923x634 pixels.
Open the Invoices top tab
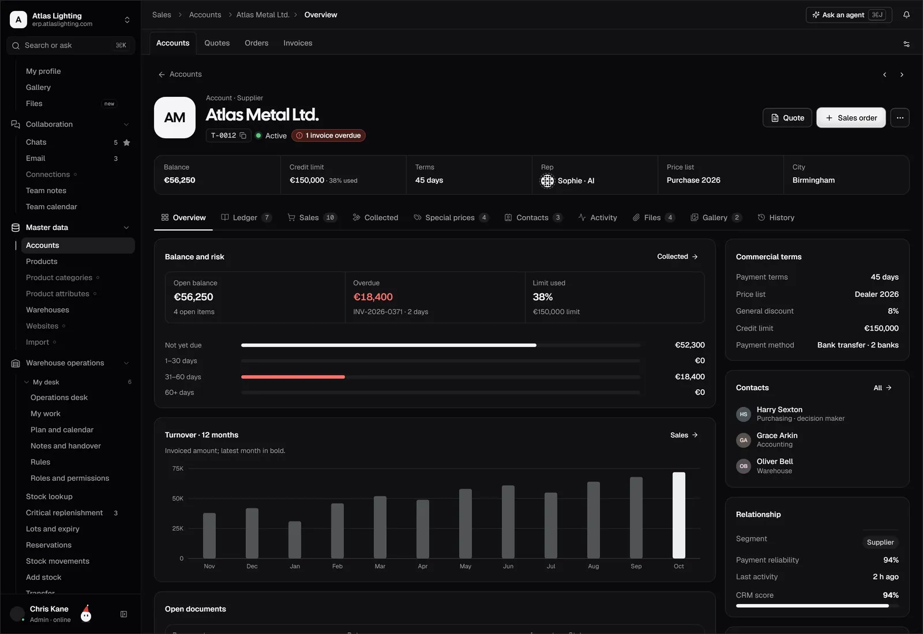pos(298,43)
